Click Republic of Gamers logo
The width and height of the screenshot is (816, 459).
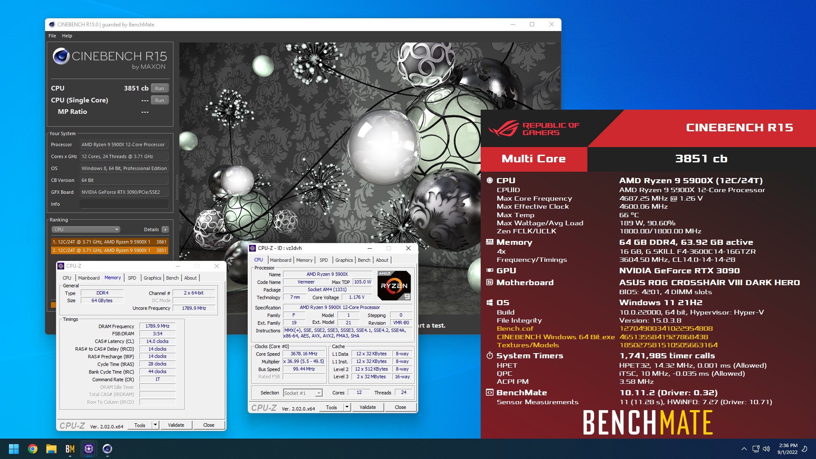pyautogui.click(x=534, y=128)
